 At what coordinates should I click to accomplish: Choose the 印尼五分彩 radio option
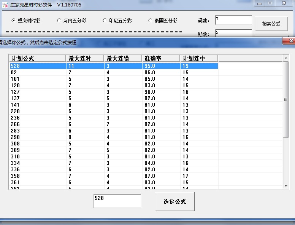tap(105, 21)
